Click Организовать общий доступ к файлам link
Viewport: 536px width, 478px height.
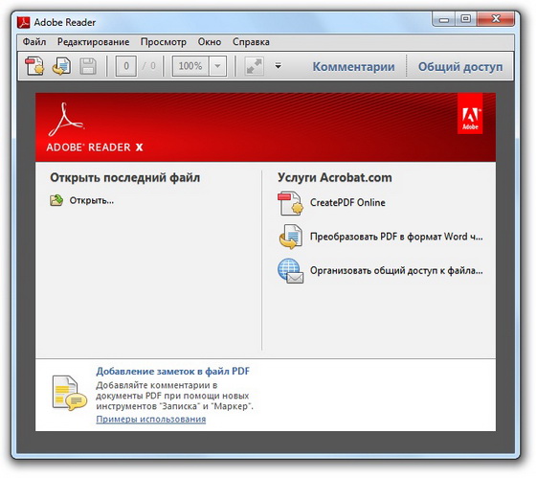(396, 271)
